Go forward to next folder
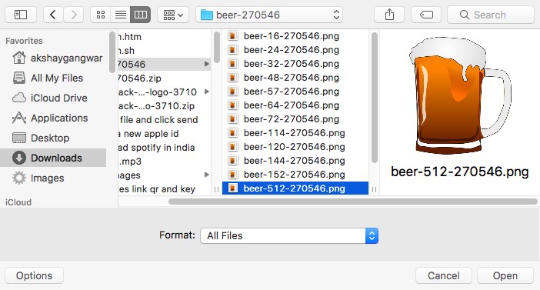 (73, 15)
